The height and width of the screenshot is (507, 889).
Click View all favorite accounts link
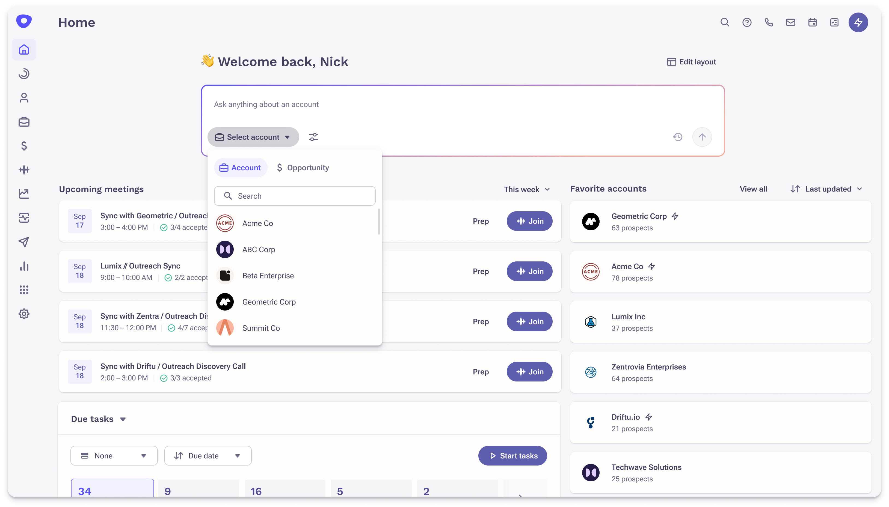click(753, 189)
